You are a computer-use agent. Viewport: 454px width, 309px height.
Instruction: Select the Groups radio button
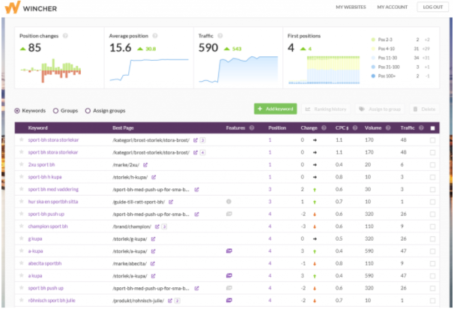click(55, 111)
